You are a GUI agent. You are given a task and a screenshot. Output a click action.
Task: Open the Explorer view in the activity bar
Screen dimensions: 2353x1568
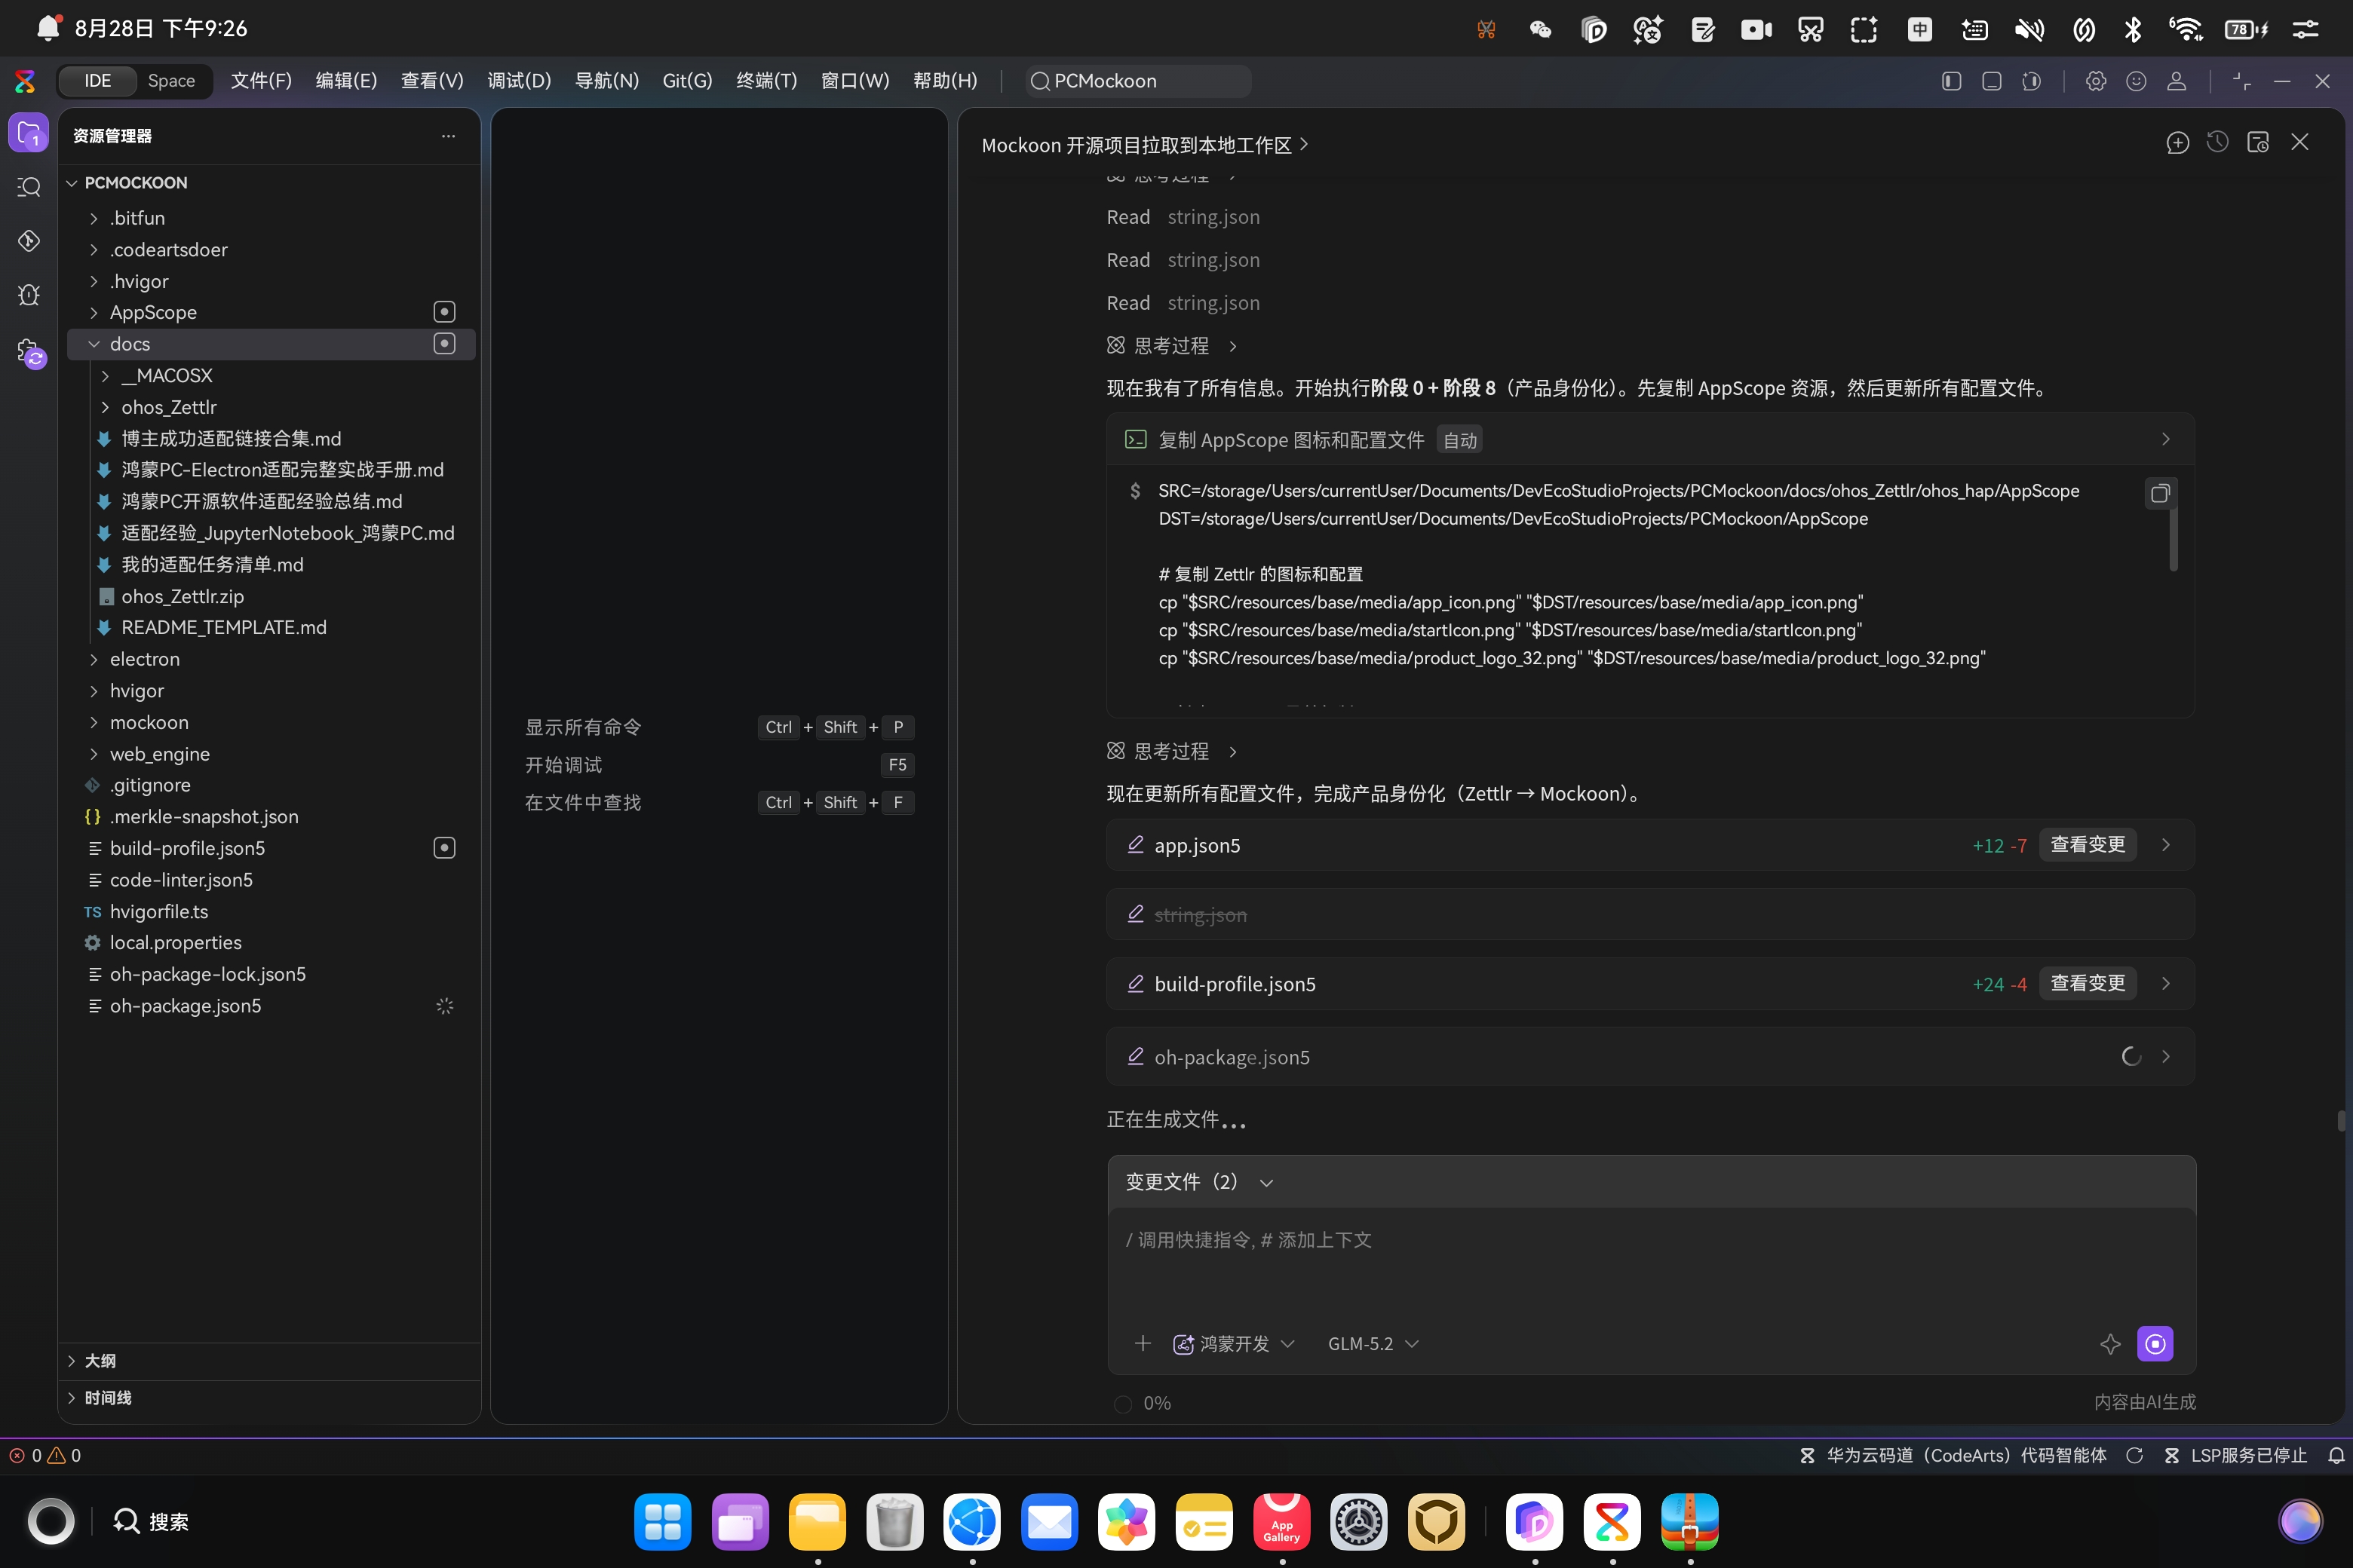tap(28, 133)
